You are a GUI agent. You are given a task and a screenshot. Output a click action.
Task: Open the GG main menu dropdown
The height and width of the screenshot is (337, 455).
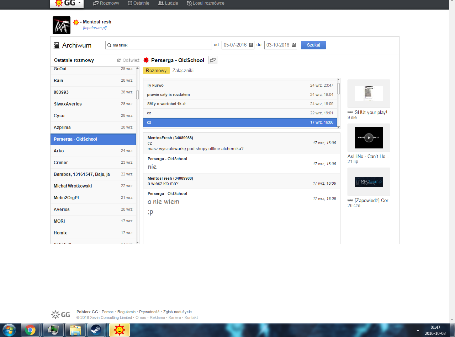(x=67, y=3)
